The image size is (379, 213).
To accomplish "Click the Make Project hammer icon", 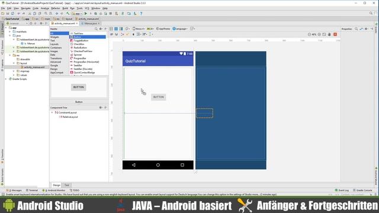I will click(x=68, y=14).
